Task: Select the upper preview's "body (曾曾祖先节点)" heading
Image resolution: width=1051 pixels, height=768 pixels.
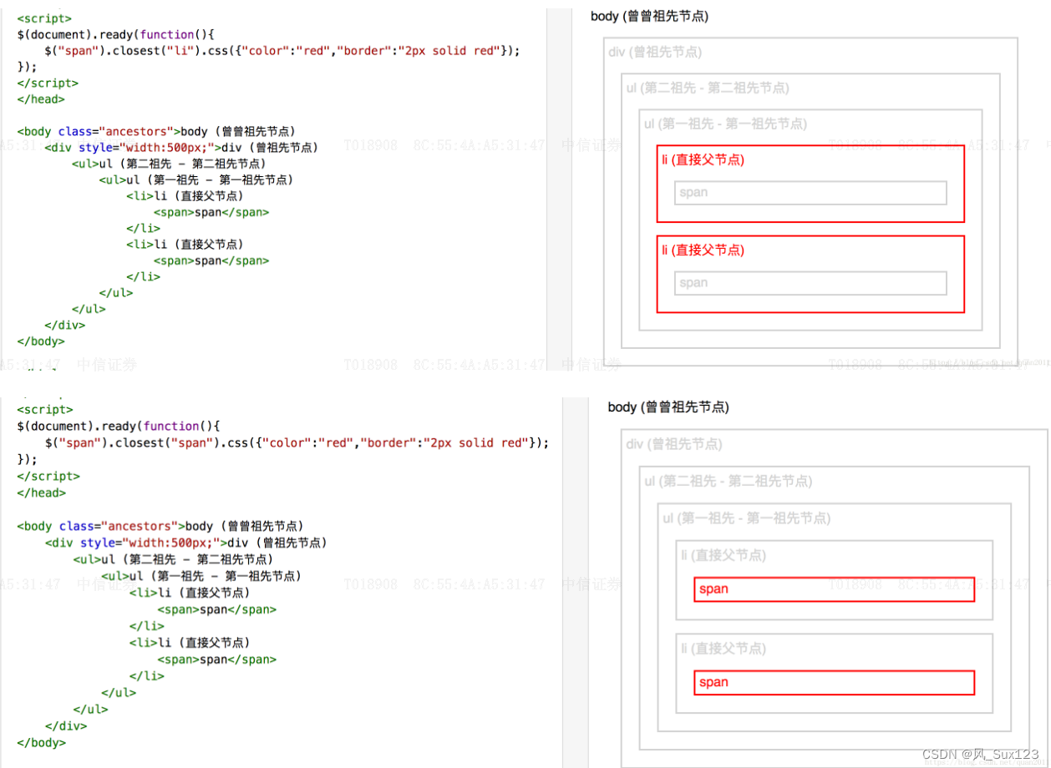Action: (x=649, y=16)
